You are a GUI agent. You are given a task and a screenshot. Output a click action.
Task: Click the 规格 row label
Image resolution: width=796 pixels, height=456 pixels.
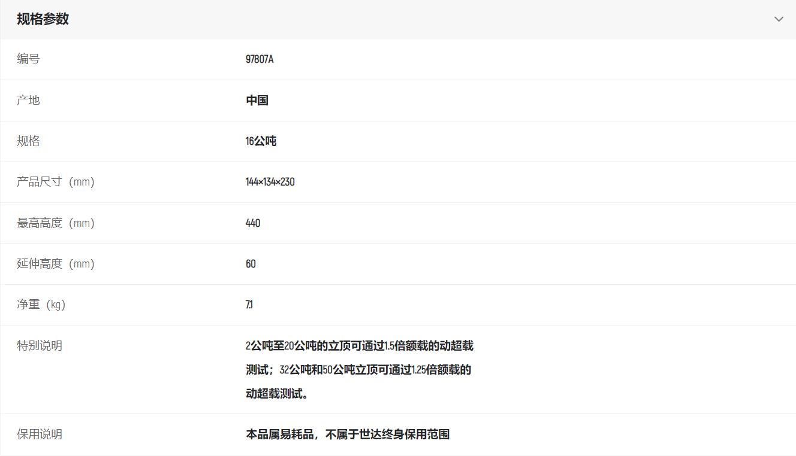pos(28,141)
